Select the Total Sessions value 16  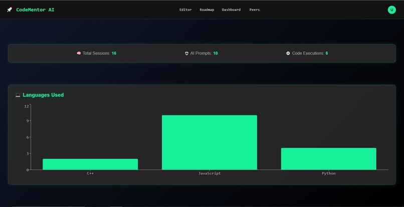pyautogui.click(x=114, y=53)
